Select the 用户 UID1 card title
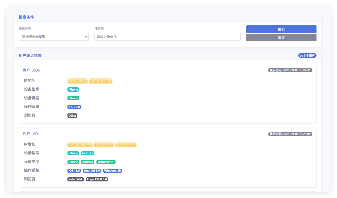Image resolution: width=337 pixels, height=198 pixels. point(31,134)
